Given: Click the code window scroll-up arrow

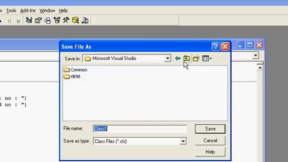Looking at the screenshot, I should pyautogui.click(x=260, y=68).
